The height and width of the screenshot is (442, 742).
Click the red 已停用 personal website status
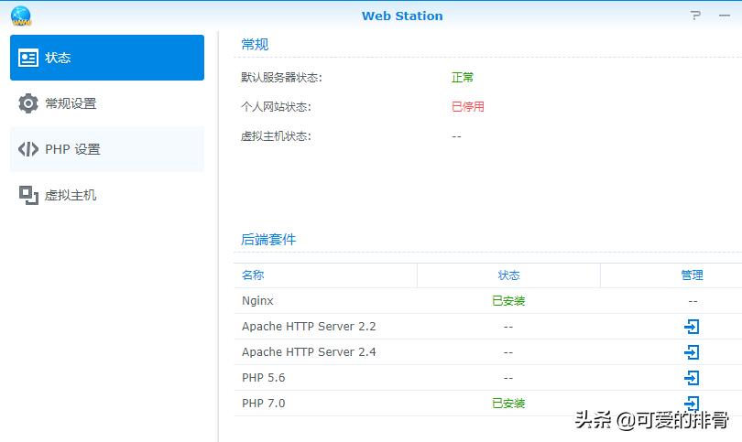[x=467, y=106]
